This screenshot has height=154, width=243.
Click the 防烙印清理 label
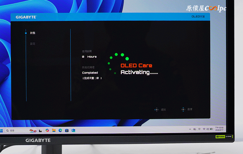tap(88, 67)
